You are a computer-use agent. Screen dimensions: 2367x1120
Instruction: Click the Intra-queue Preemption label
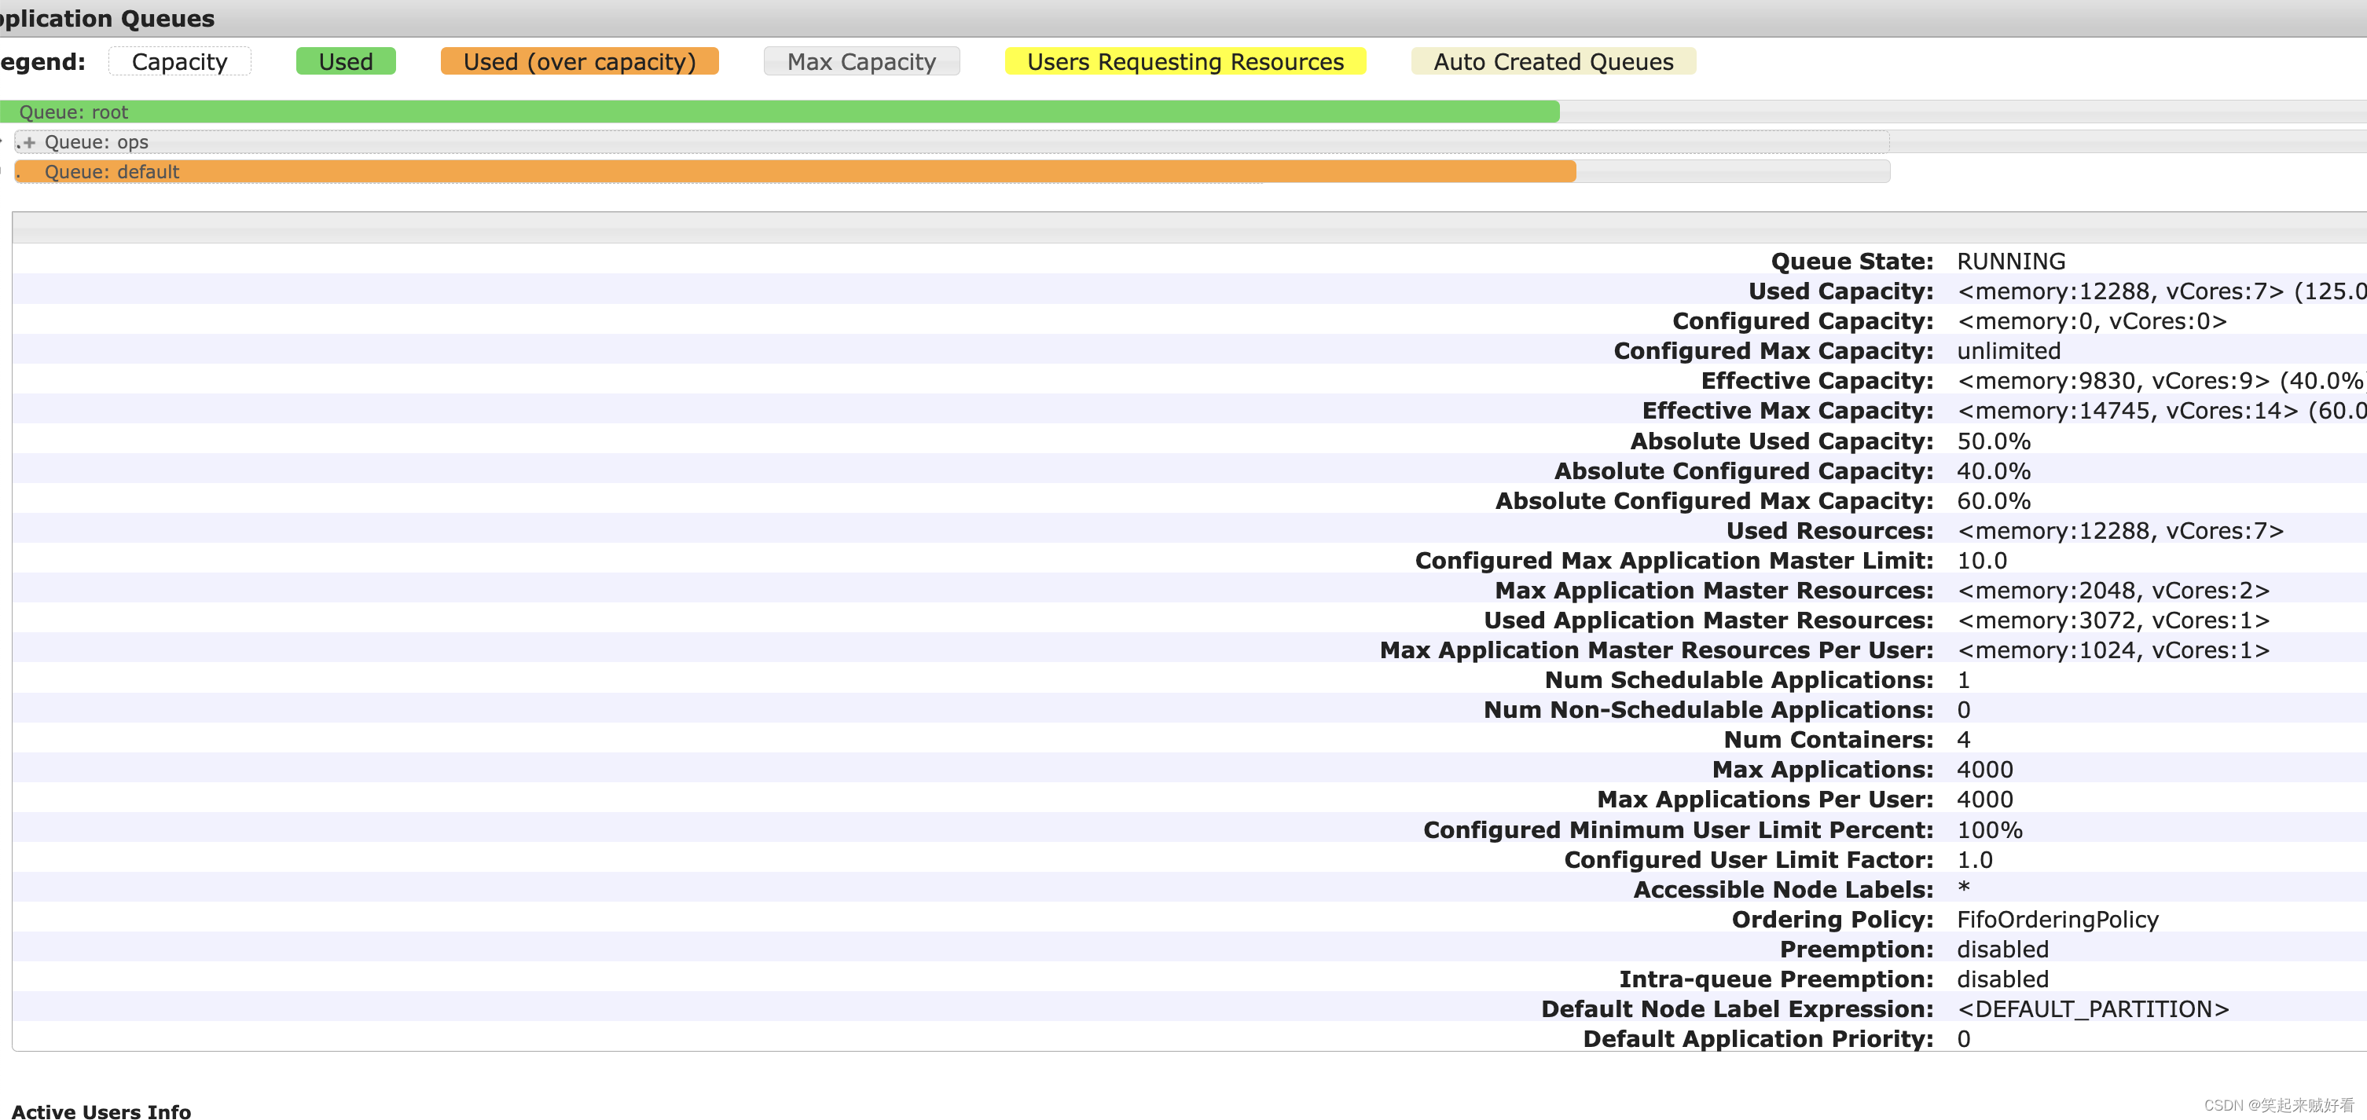(1776, 979)
